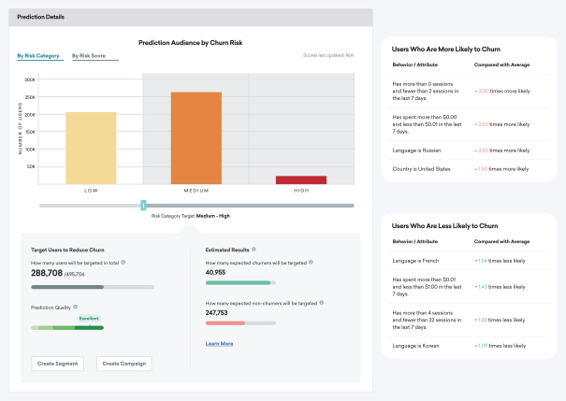This screenshot has width=566, height=401.
Task: Click the risk category slider handle
Action: 143,206
